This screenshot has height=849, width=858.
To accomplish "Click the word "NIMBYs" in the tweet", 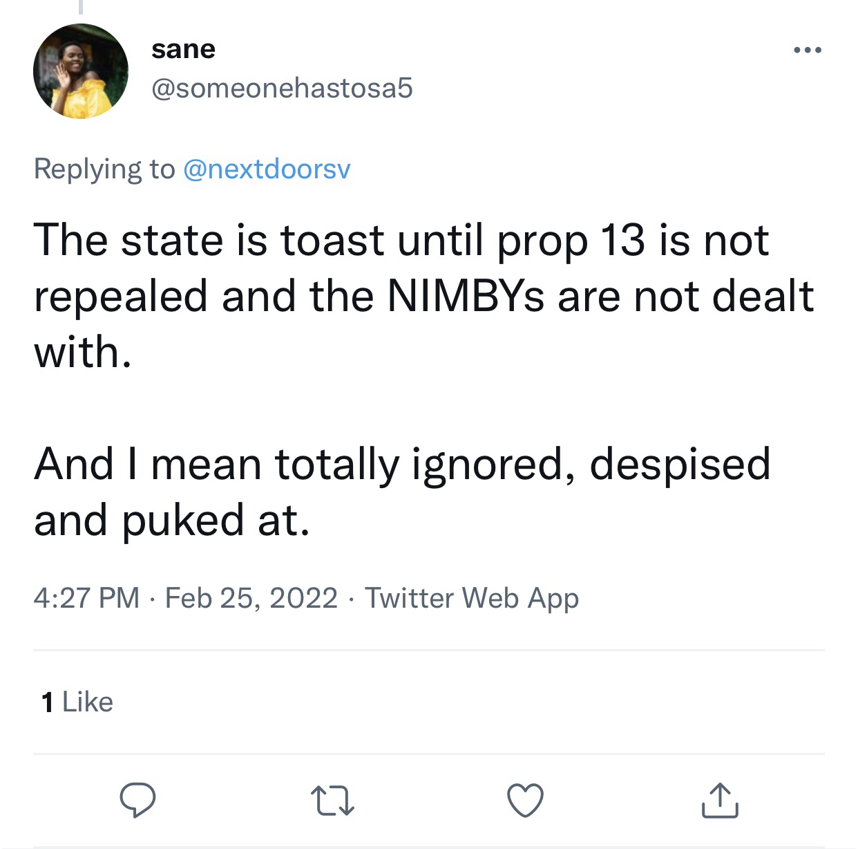I will click(466, 296).
